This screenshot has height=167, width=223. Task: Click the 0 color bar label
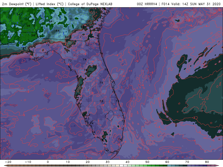[x=48, y=162]
